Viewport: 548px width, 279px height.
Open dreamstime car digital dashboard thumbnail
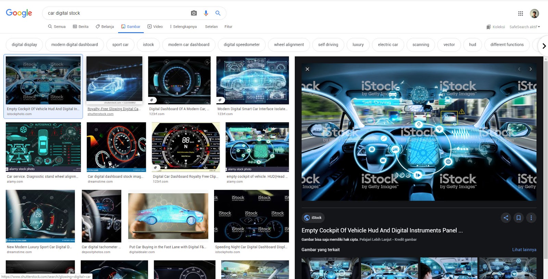(x=116, y=147)
